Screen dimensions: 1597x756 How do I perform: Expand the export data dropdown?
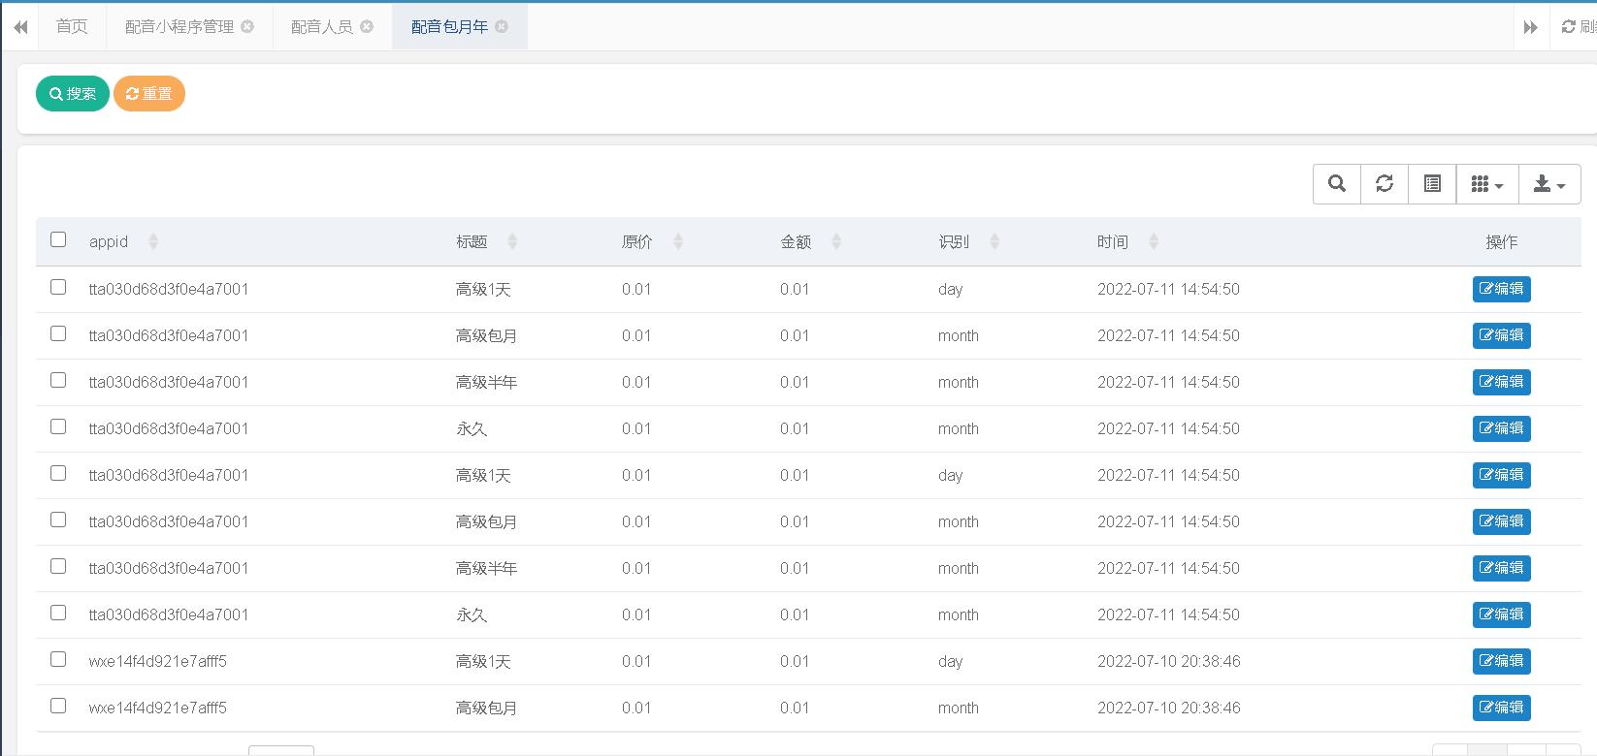point(1548,184)
